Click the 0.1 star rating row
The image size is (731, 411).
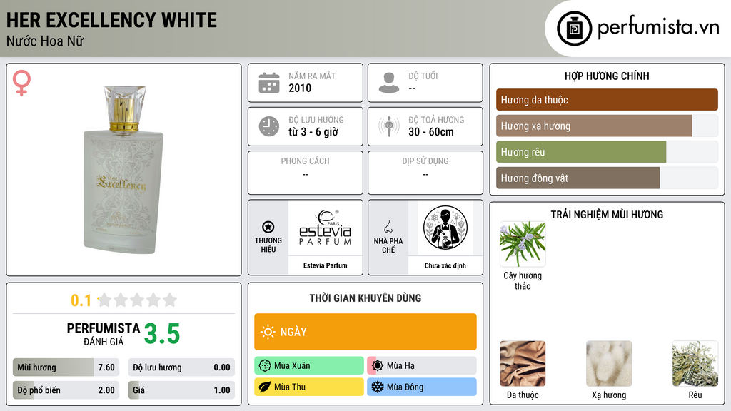pyautogui.click(x=123, y=300)
